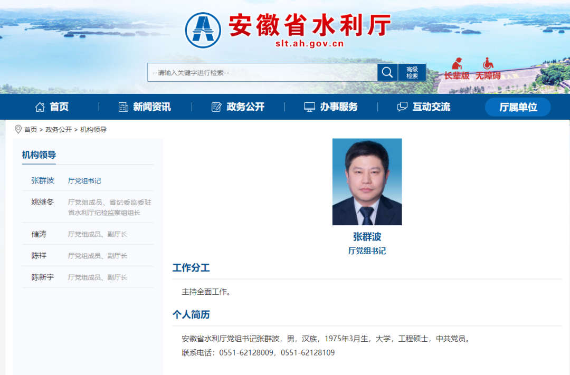Click the magnifier icon to search

[387, 72]
